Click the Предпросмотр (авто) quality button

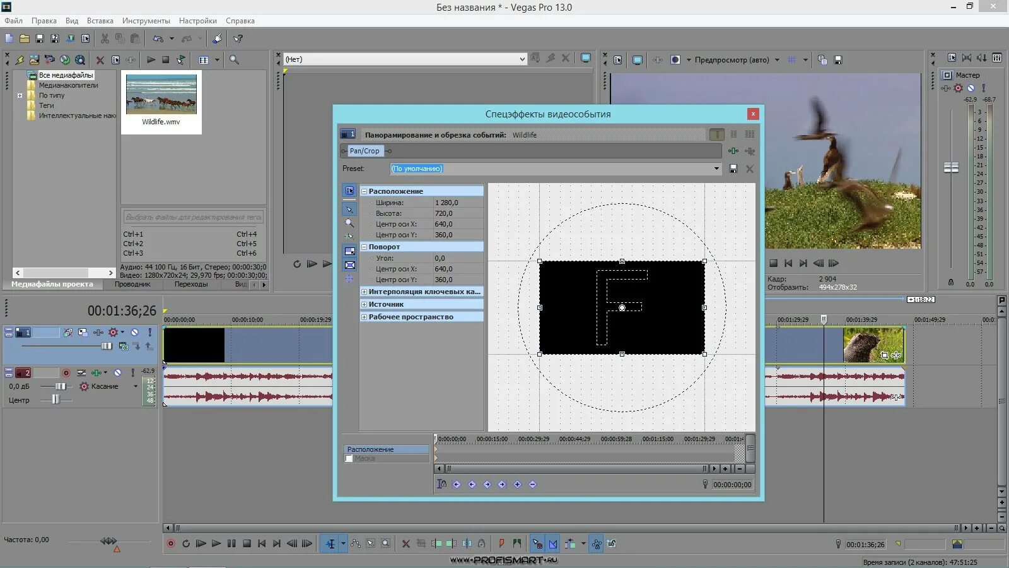(x=732, y=60)
